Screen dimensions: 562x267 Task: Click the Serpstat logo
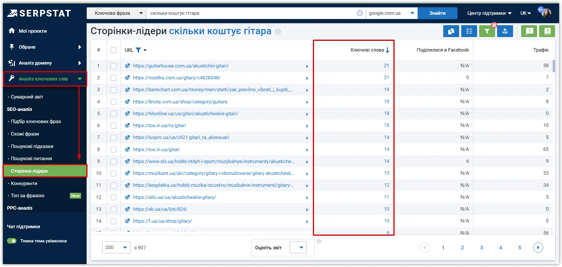pyautogui.click(x=39, y=13)
